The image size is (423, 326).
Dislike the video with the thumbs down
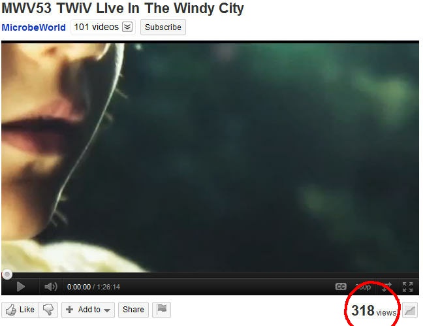(48, 310)
